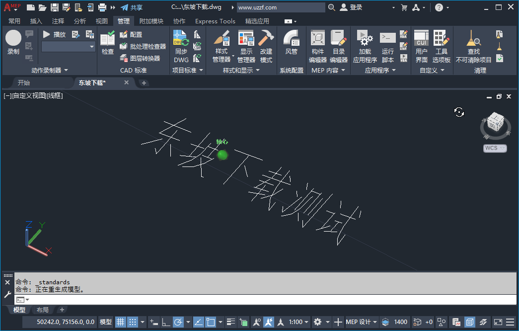Launch the 目录编辑器 (Catalog Editor)
Viewport: 519px width, 331px height.
point(338,45)
